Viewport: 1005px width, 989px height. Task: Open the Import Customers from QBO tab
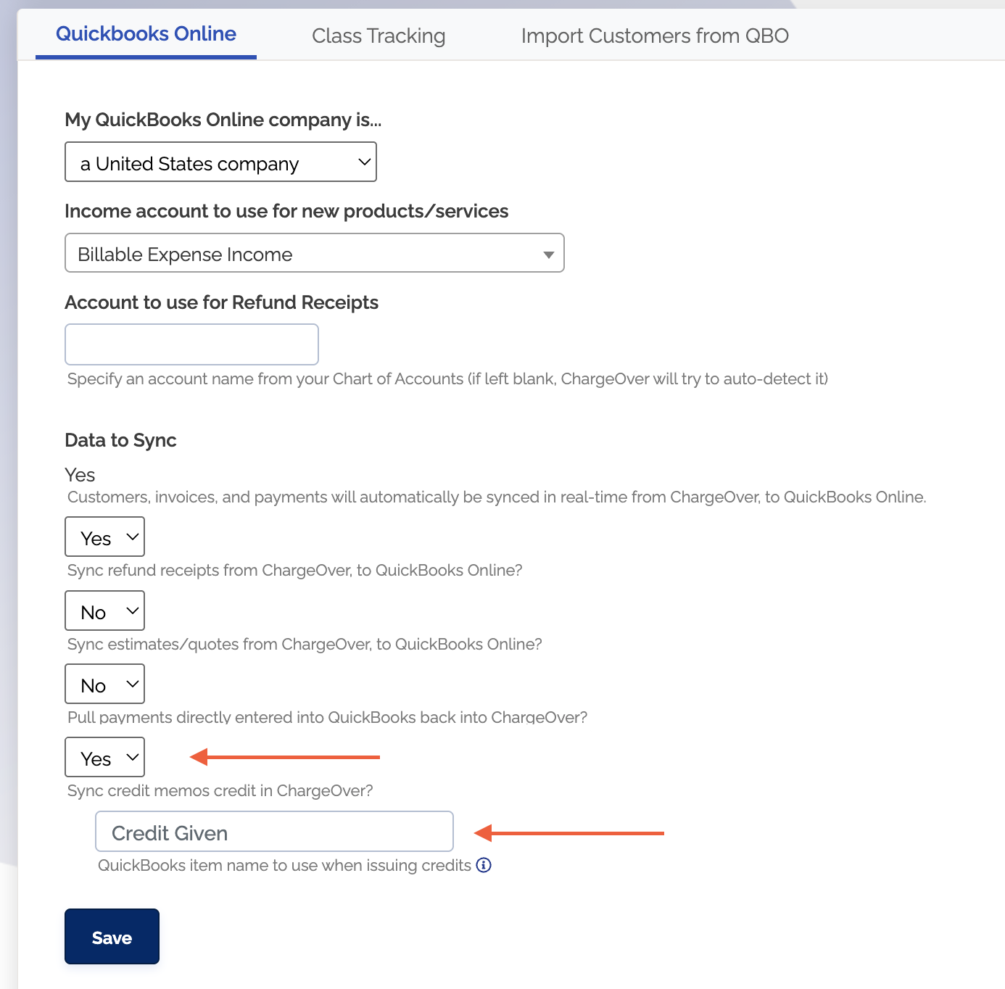[x=654, y=36]
